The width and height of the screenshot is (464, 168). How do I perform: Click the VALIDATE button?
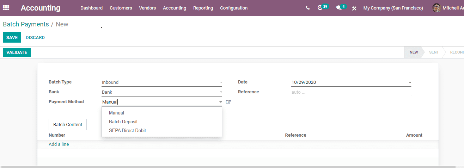point(17,52)
